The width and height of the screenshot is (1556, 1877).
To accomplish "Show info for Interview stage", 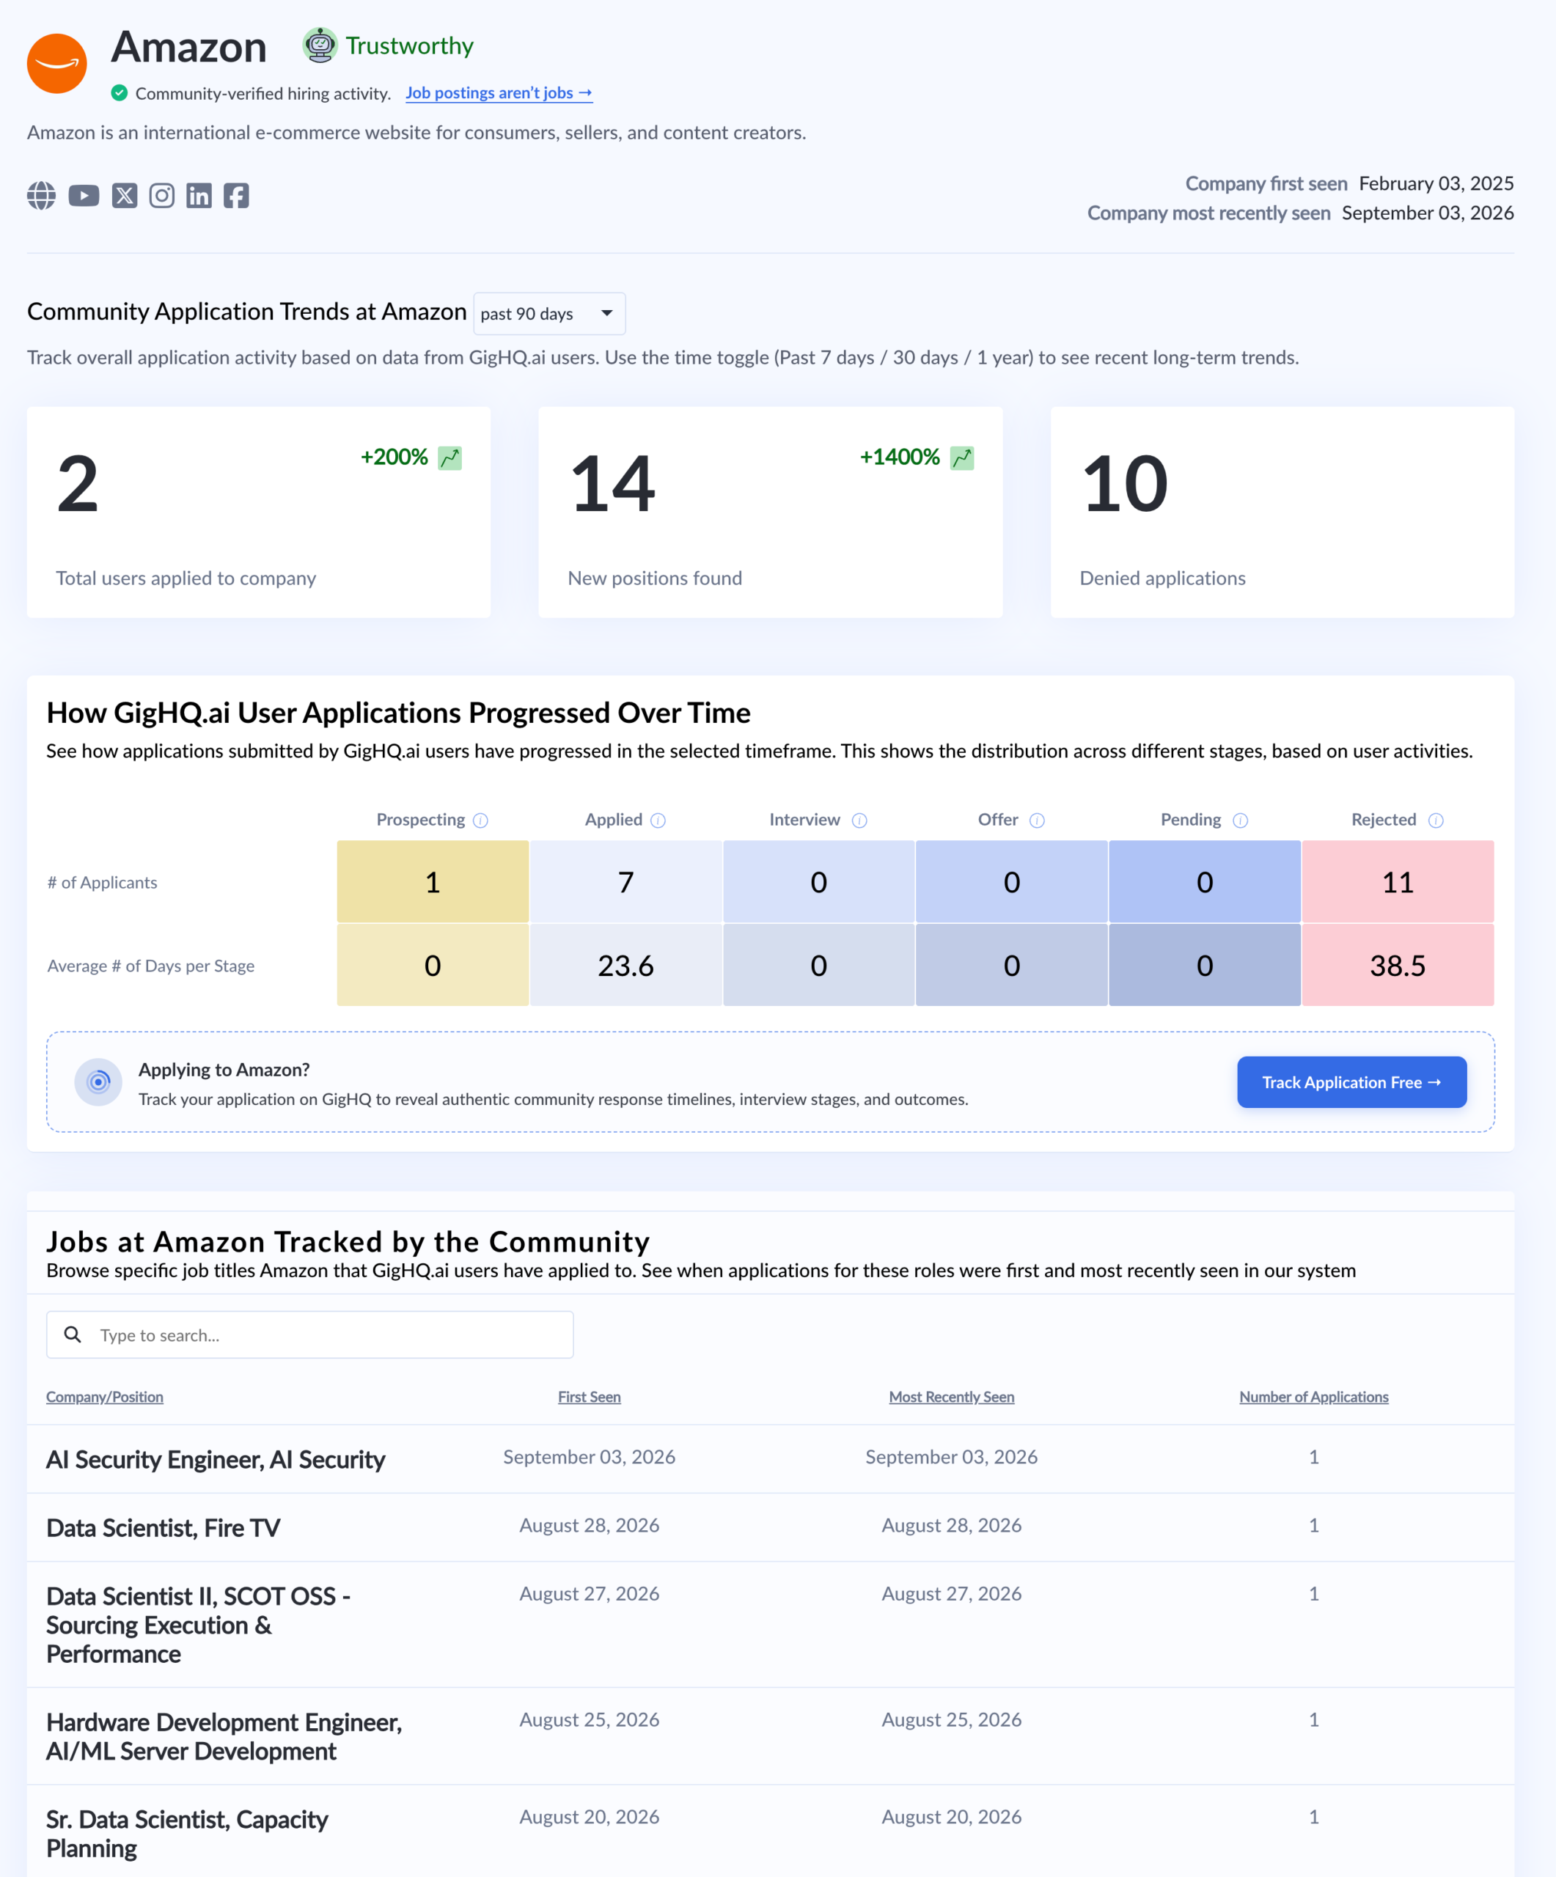I will coord(860,820).
